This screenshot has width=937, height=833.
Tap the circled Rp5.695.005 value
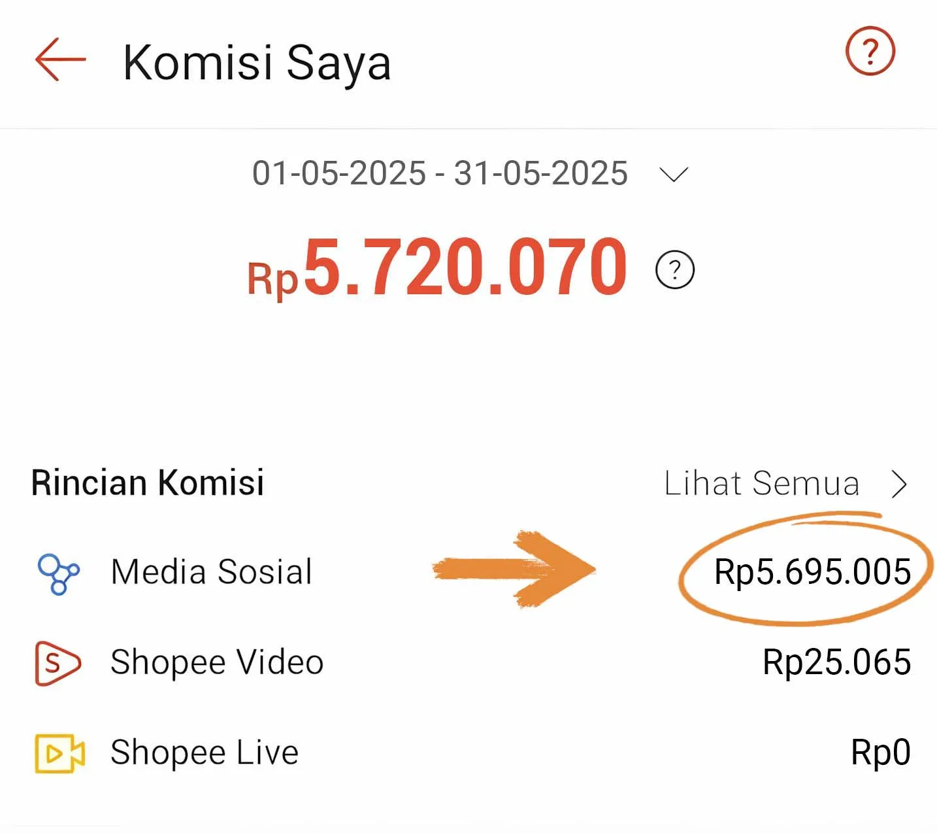pyautogui.click(x=812, y=573)
